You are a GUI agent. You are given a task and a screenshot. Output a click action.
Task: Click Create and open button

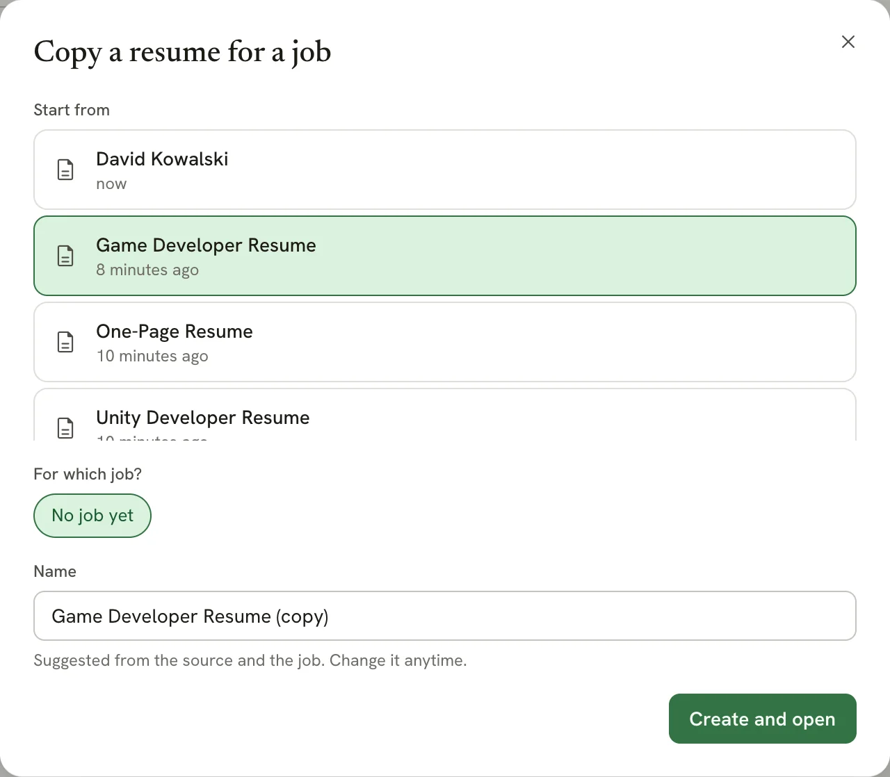[x=762, y=719]
